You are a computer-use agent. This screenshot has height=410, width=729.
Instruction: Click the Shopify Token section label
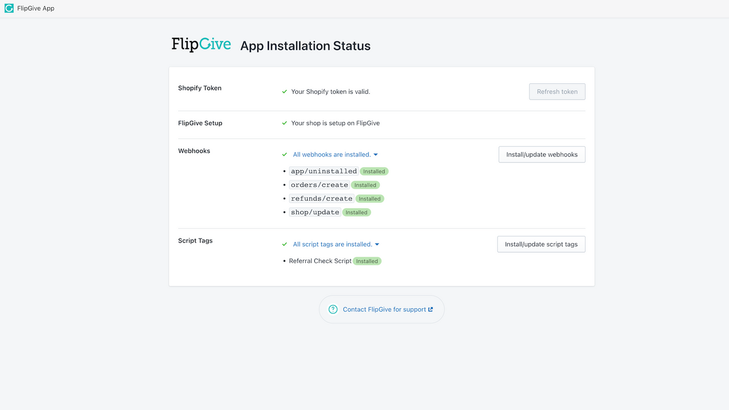point(200,88)
